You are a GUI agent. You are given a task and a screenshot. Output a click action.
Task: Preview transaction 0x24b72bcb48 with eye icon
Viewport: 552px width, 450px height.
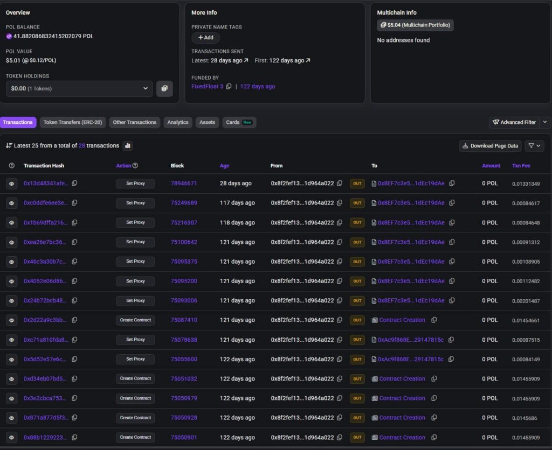(12, 301)
